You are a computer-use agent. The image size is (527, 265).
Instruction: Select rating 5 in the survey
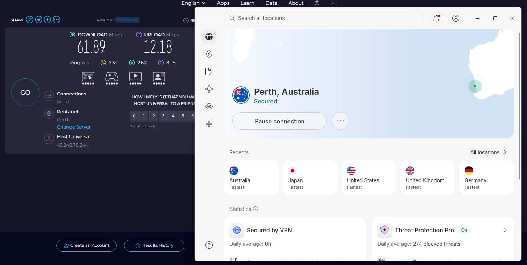tap(183, 116)
